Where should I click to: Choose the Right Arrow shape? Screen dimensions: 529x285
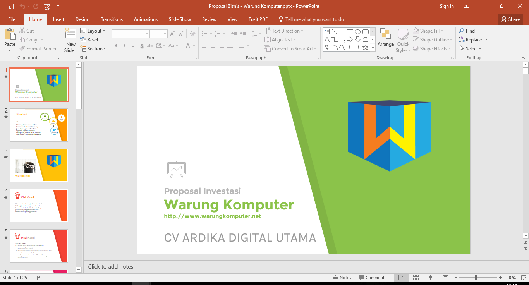(x=350, y=39)
